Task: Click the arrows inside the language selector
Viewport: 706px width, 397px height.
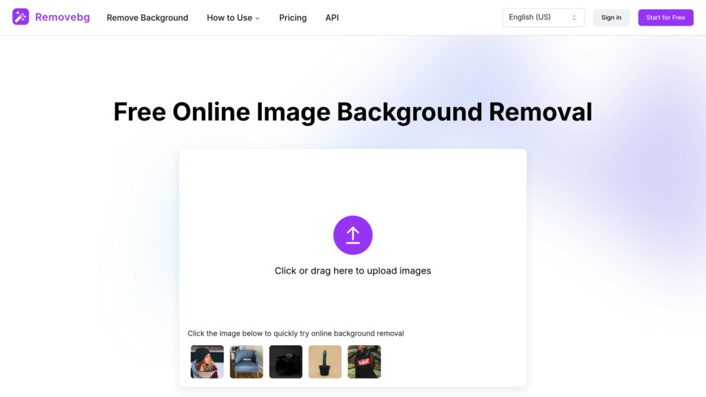Action: pos(574,17)
